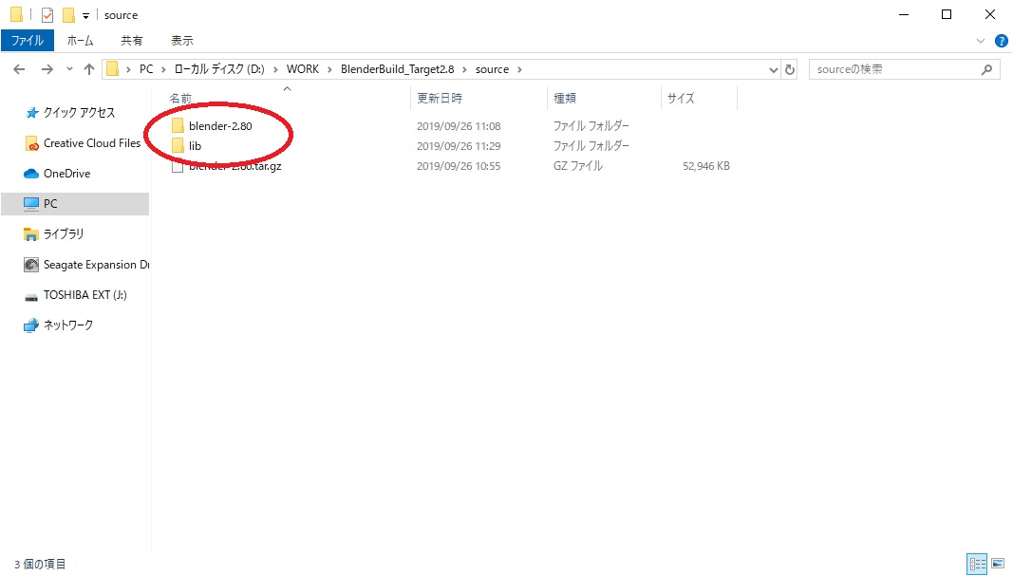Image resolution: width=1013 pixels, height=576 pixels.
Task: Click BlenderBuild_Target2.8 breadcrumb
Action: click(397, 69)
